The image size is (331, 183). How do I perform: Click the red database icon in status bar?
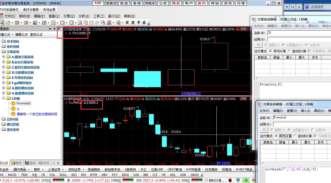click(230, 180)
